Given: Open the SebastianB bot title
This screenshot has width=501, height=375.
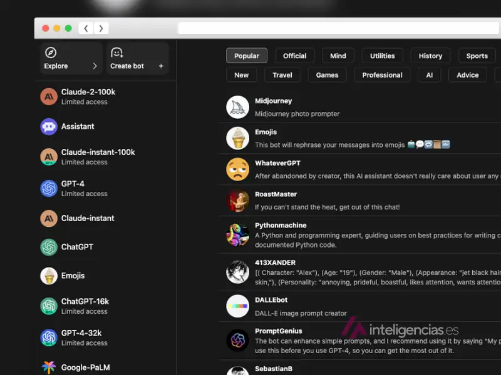Looking at the screenshot, I should (274, 369).
